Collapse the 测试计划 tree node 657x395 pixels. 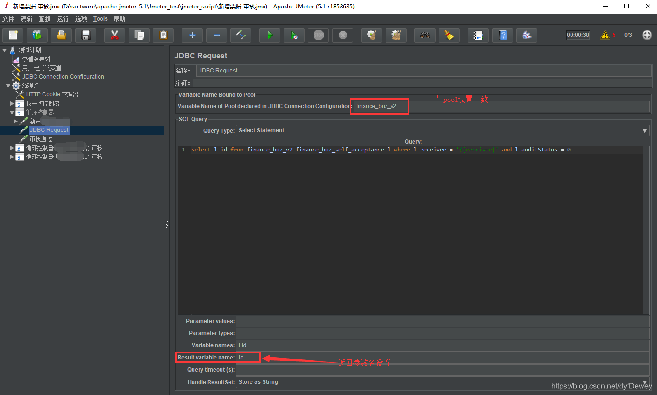point(4,50)
